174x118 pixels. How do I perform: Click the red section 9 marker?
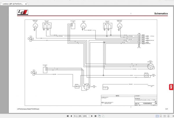[x=171, y=87]
